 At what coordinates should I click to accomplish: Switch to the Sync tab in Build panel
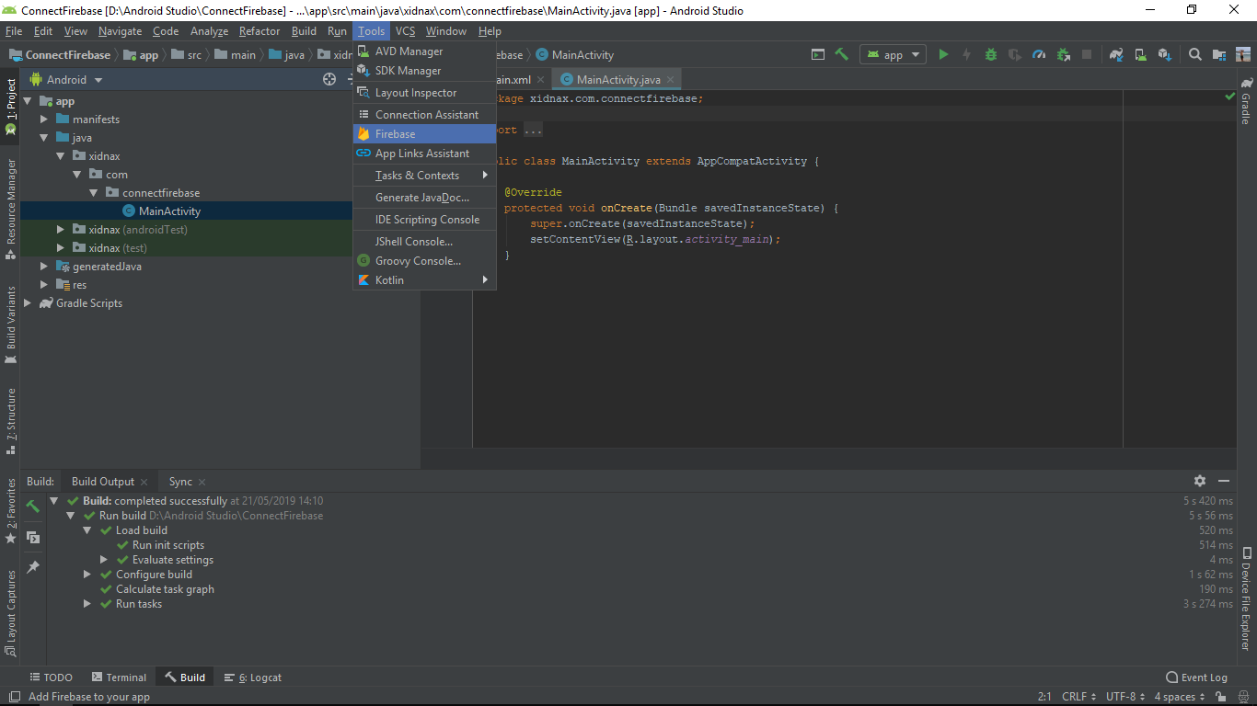tap(187, 482)
